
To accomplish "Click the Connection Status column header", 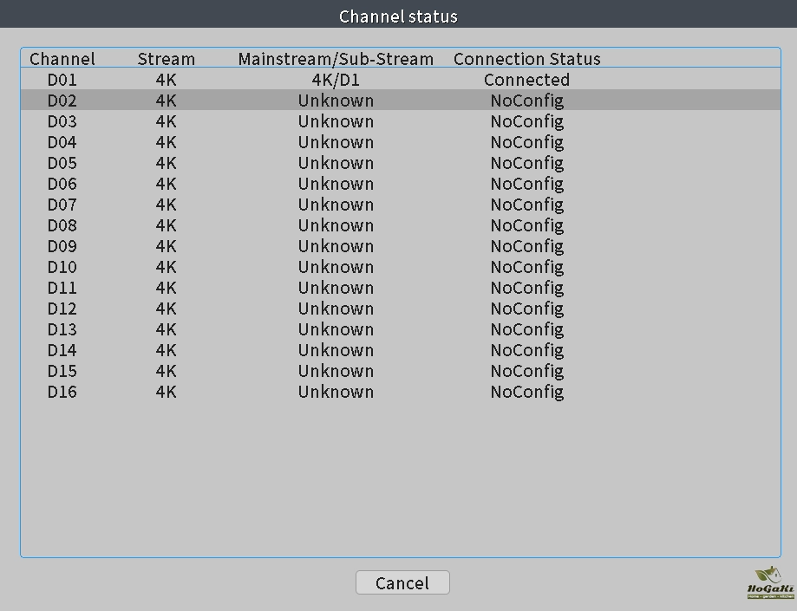I will (526, 59).
